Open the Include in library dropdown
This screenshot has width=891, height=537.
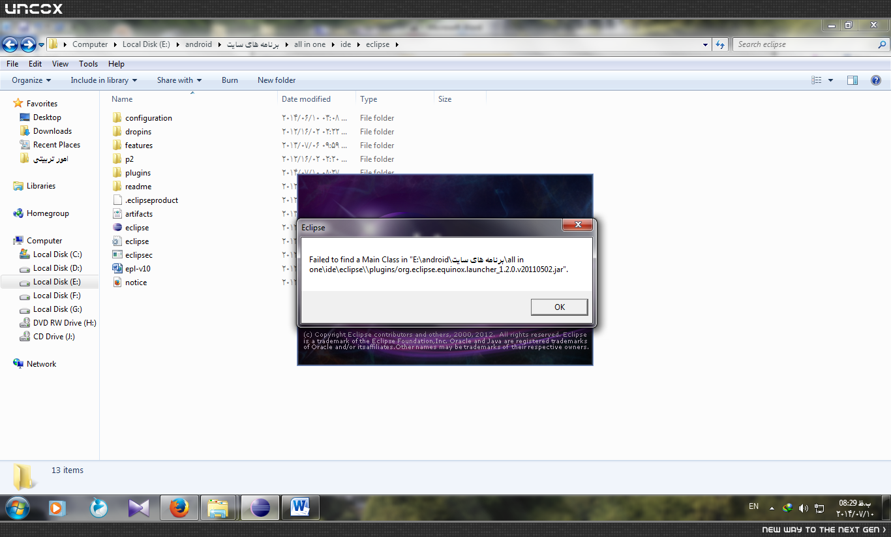click(104, 80)
